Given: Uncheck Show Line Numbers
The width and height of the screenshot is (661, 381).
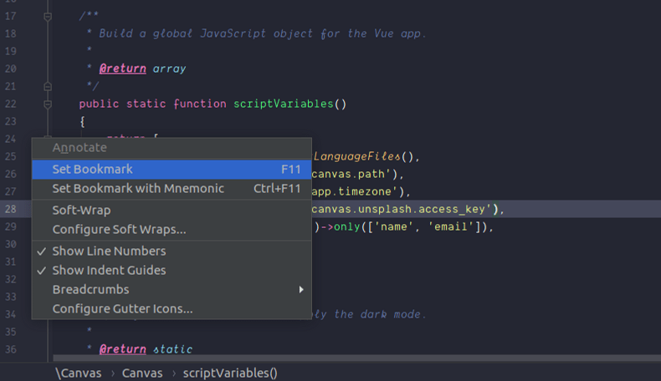Looking at the screenshot, I should [109, 251].
